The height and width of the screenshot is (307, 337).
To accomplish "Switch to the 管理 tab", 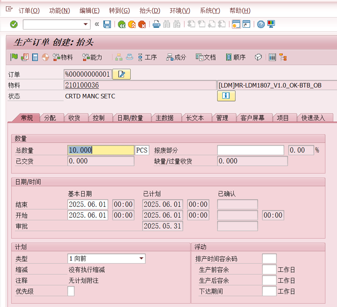I will point(222,118).
